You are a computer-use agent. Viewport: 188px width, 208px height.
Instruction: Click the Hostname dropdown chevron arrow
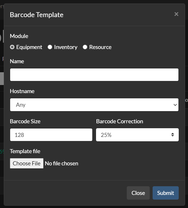[175, 105]
